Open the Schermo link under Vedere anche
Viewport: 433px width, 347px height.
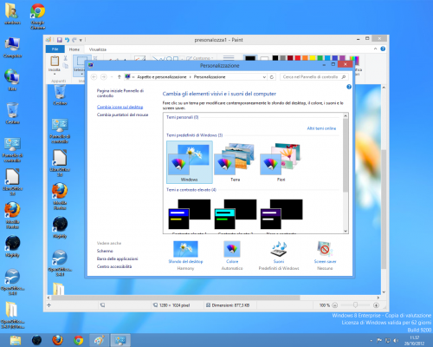105,251
